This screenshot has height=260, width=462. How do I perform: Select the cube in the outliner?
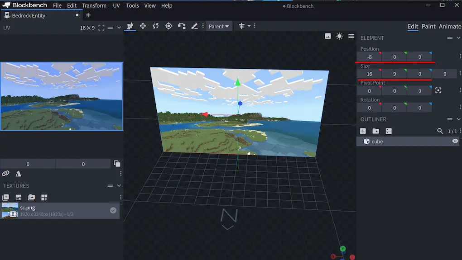pyautogui.click(x=409, y=142)
